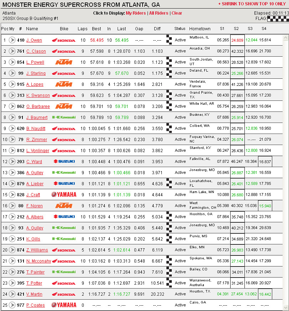Viewport: 289px width, 311px height.
Task: Click best lap time 56.495
Action: tap(97, 40)
